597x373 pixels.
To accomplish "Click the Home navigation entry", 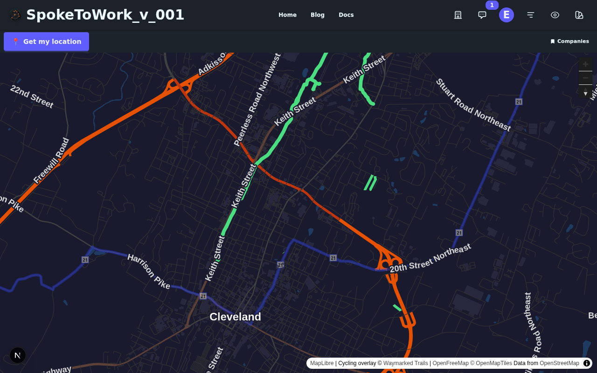I will 287,14.
